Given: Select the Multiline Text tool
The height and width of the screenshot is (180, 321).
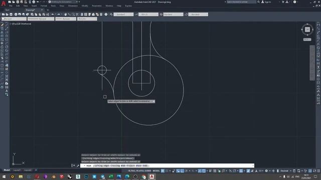Looking at the screenshot, I should 7,91.
